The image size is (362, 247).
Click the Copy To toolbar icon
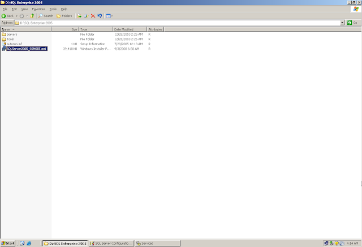[x=86, y=16]
